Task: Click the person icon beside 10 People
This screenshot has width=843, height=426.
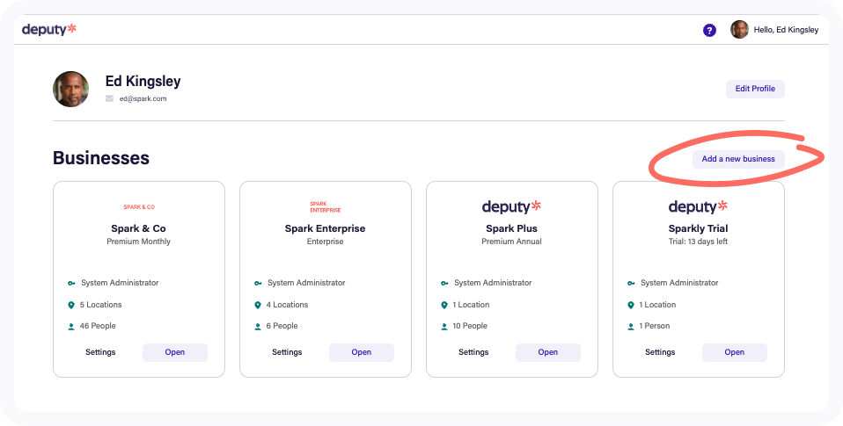Action: pyautogui.click(x=444, y=326)
